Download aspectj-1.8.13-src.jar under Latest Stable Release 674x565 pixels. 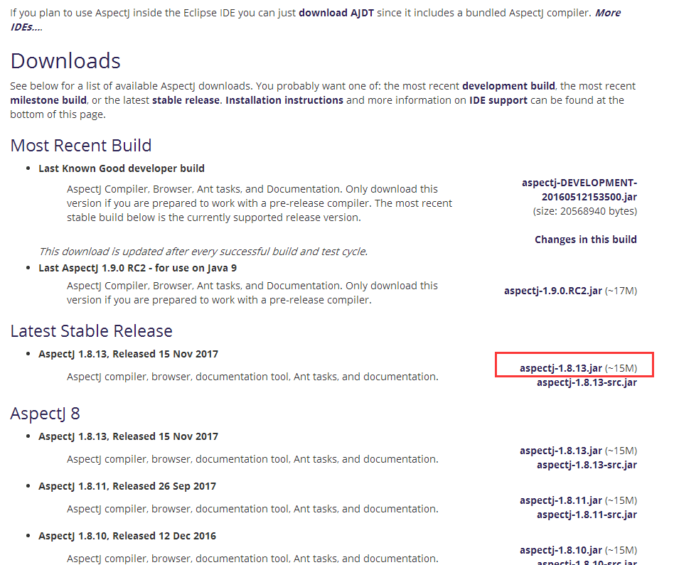pyautogui.click(x=587, y=382)
